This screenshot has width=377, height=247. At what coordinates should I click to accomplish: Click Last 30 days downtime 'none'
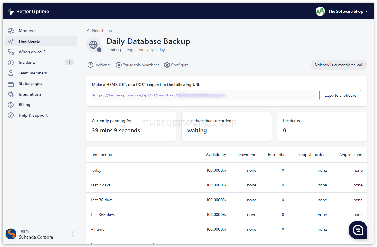point(252,200)
